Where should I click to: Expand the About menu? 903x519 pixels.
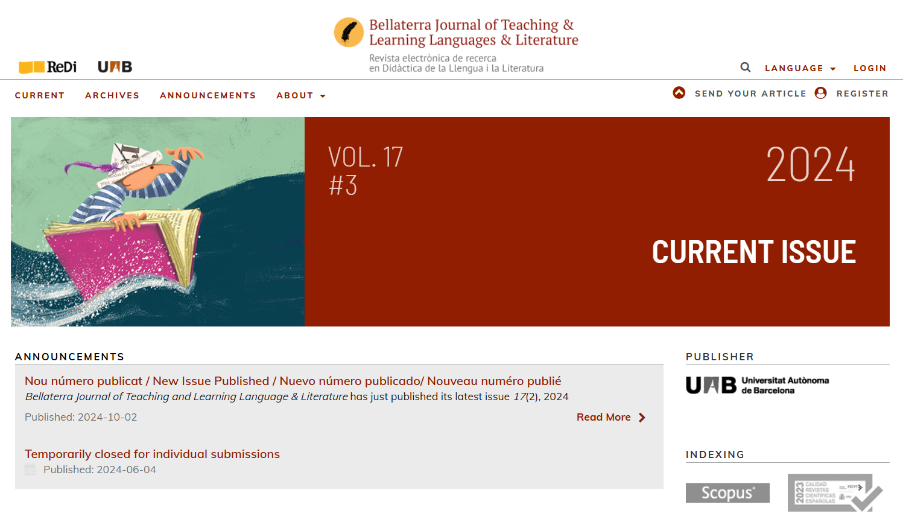[x=301, y=95]
